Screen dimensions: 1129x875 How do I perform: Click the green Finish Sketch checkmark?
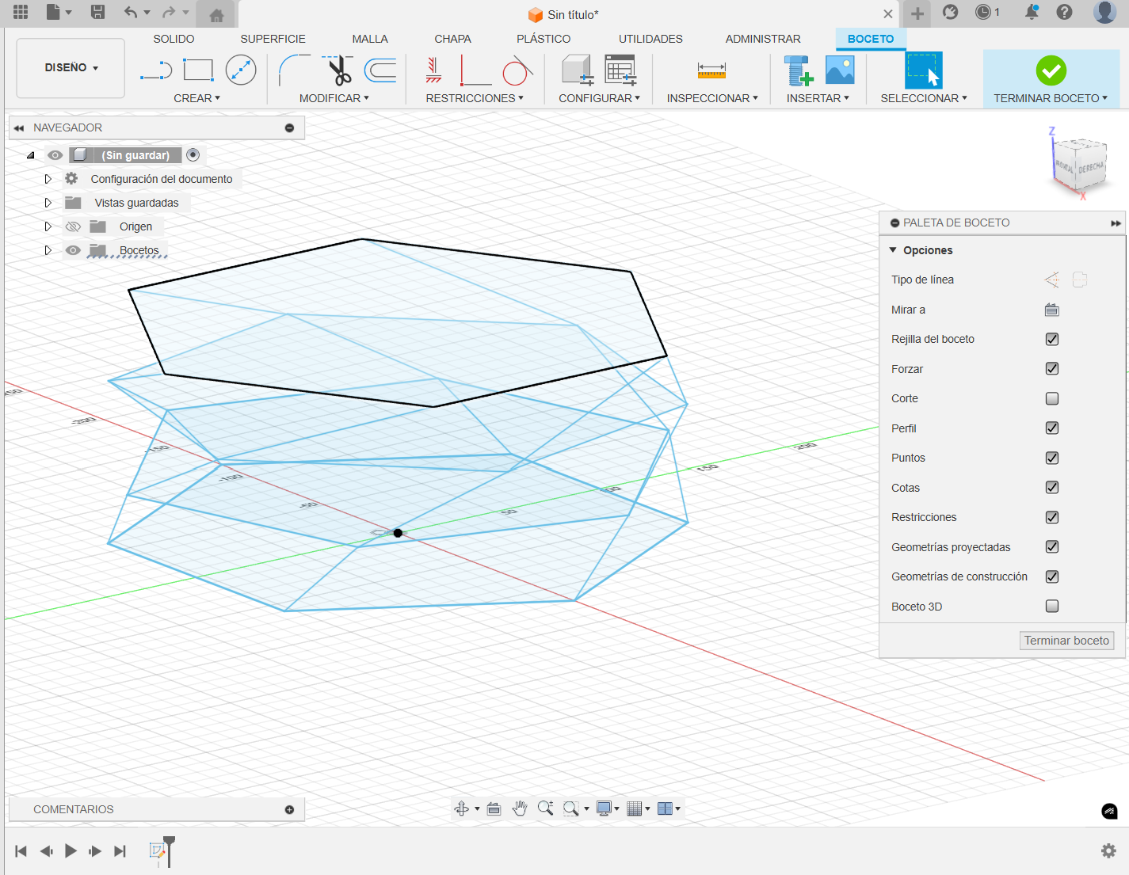coord(1051,70)
